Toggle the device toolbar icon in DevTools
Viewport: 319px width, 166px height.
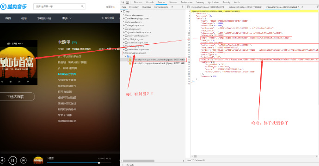[128, 2]
